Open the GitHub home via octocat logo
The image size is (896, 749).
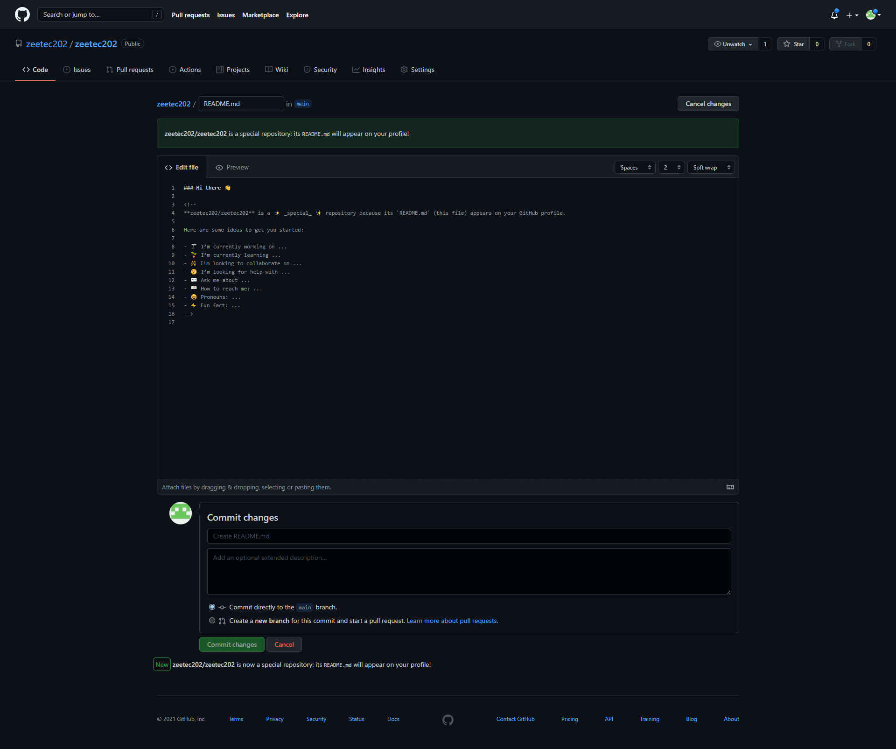(x=21, y=14)
